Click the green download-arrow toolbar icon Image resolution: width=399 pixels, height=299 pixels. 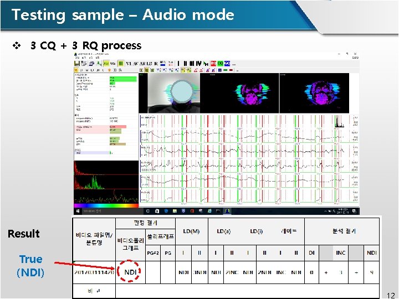[99, 64]
